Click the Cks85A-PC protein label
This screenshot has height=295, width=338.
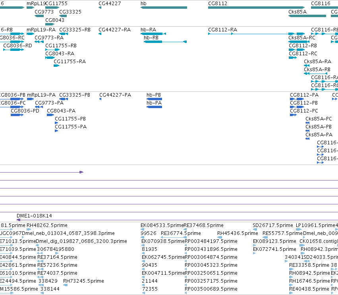319,119
